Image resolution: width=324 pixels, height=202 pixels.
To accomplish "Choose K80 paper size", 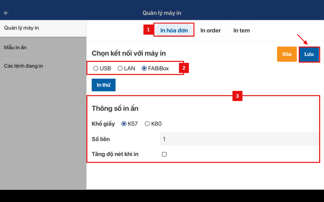I will 147,124.
